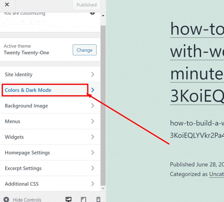Open the Colors & Dark Mode section
The width and height of the screenshot is (224, 202).
pos(28,90)
